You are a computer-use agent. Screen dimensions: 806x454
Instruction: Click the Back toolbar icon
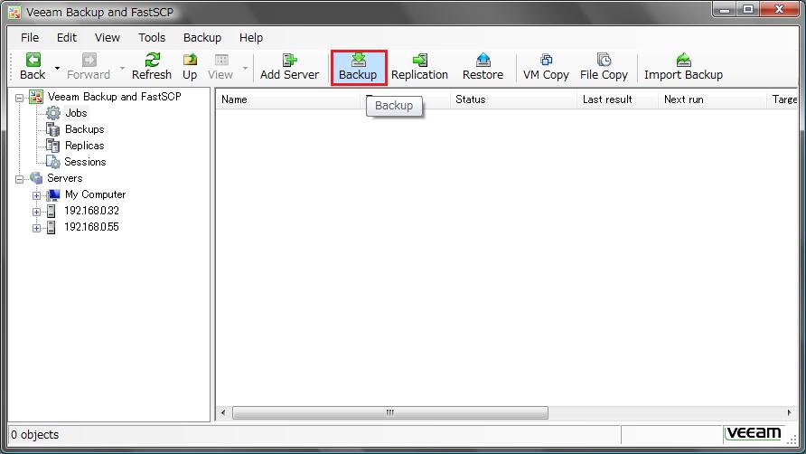[x=33, y=60]
